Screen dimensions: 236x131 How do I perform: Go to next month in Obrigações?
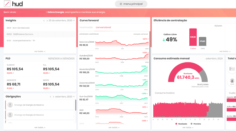53,97
